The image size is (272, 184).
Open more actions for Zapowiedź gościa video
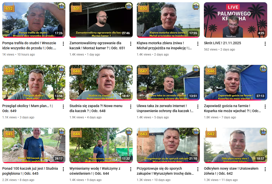click(x=265, y=107)
